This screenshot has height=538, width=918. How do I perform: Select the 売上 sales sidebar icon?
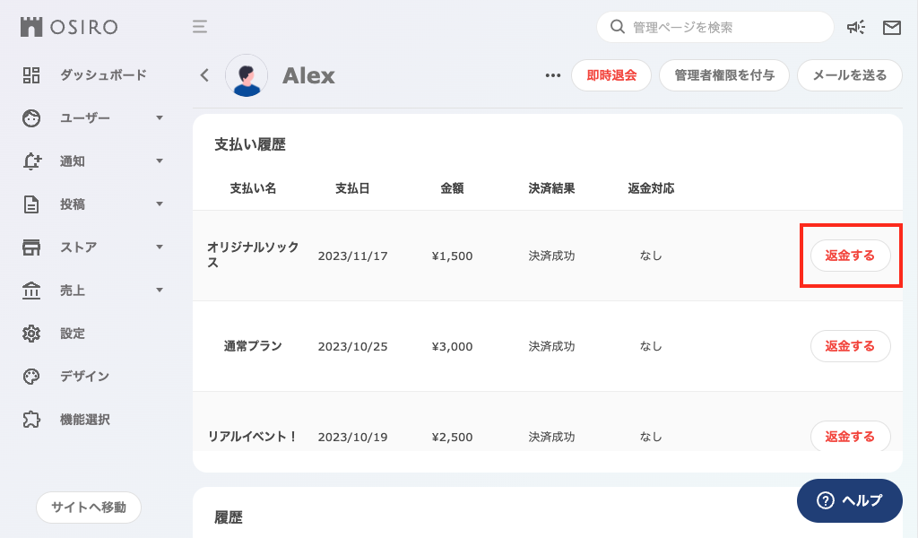point(31,290)
